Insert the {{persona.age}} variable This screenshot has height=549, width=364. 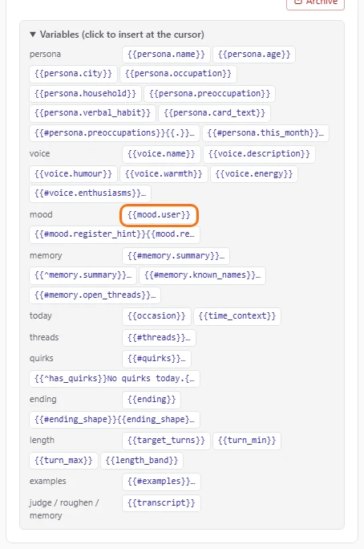click(x=254, y=55)
